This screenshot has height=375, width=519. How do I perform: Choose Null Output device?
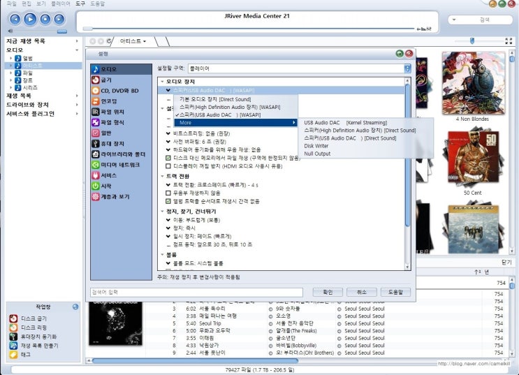point(317,154)
